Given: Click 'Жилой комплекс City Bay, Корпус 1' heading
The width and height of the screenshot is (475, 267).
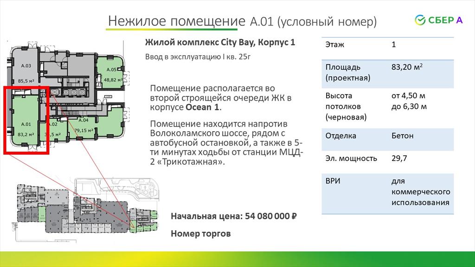Looking at the screenshot, I should point(220,42).
